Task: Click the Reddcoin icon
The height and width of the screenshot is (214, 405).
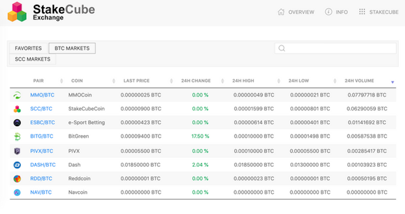Action: tap(17, 178)
